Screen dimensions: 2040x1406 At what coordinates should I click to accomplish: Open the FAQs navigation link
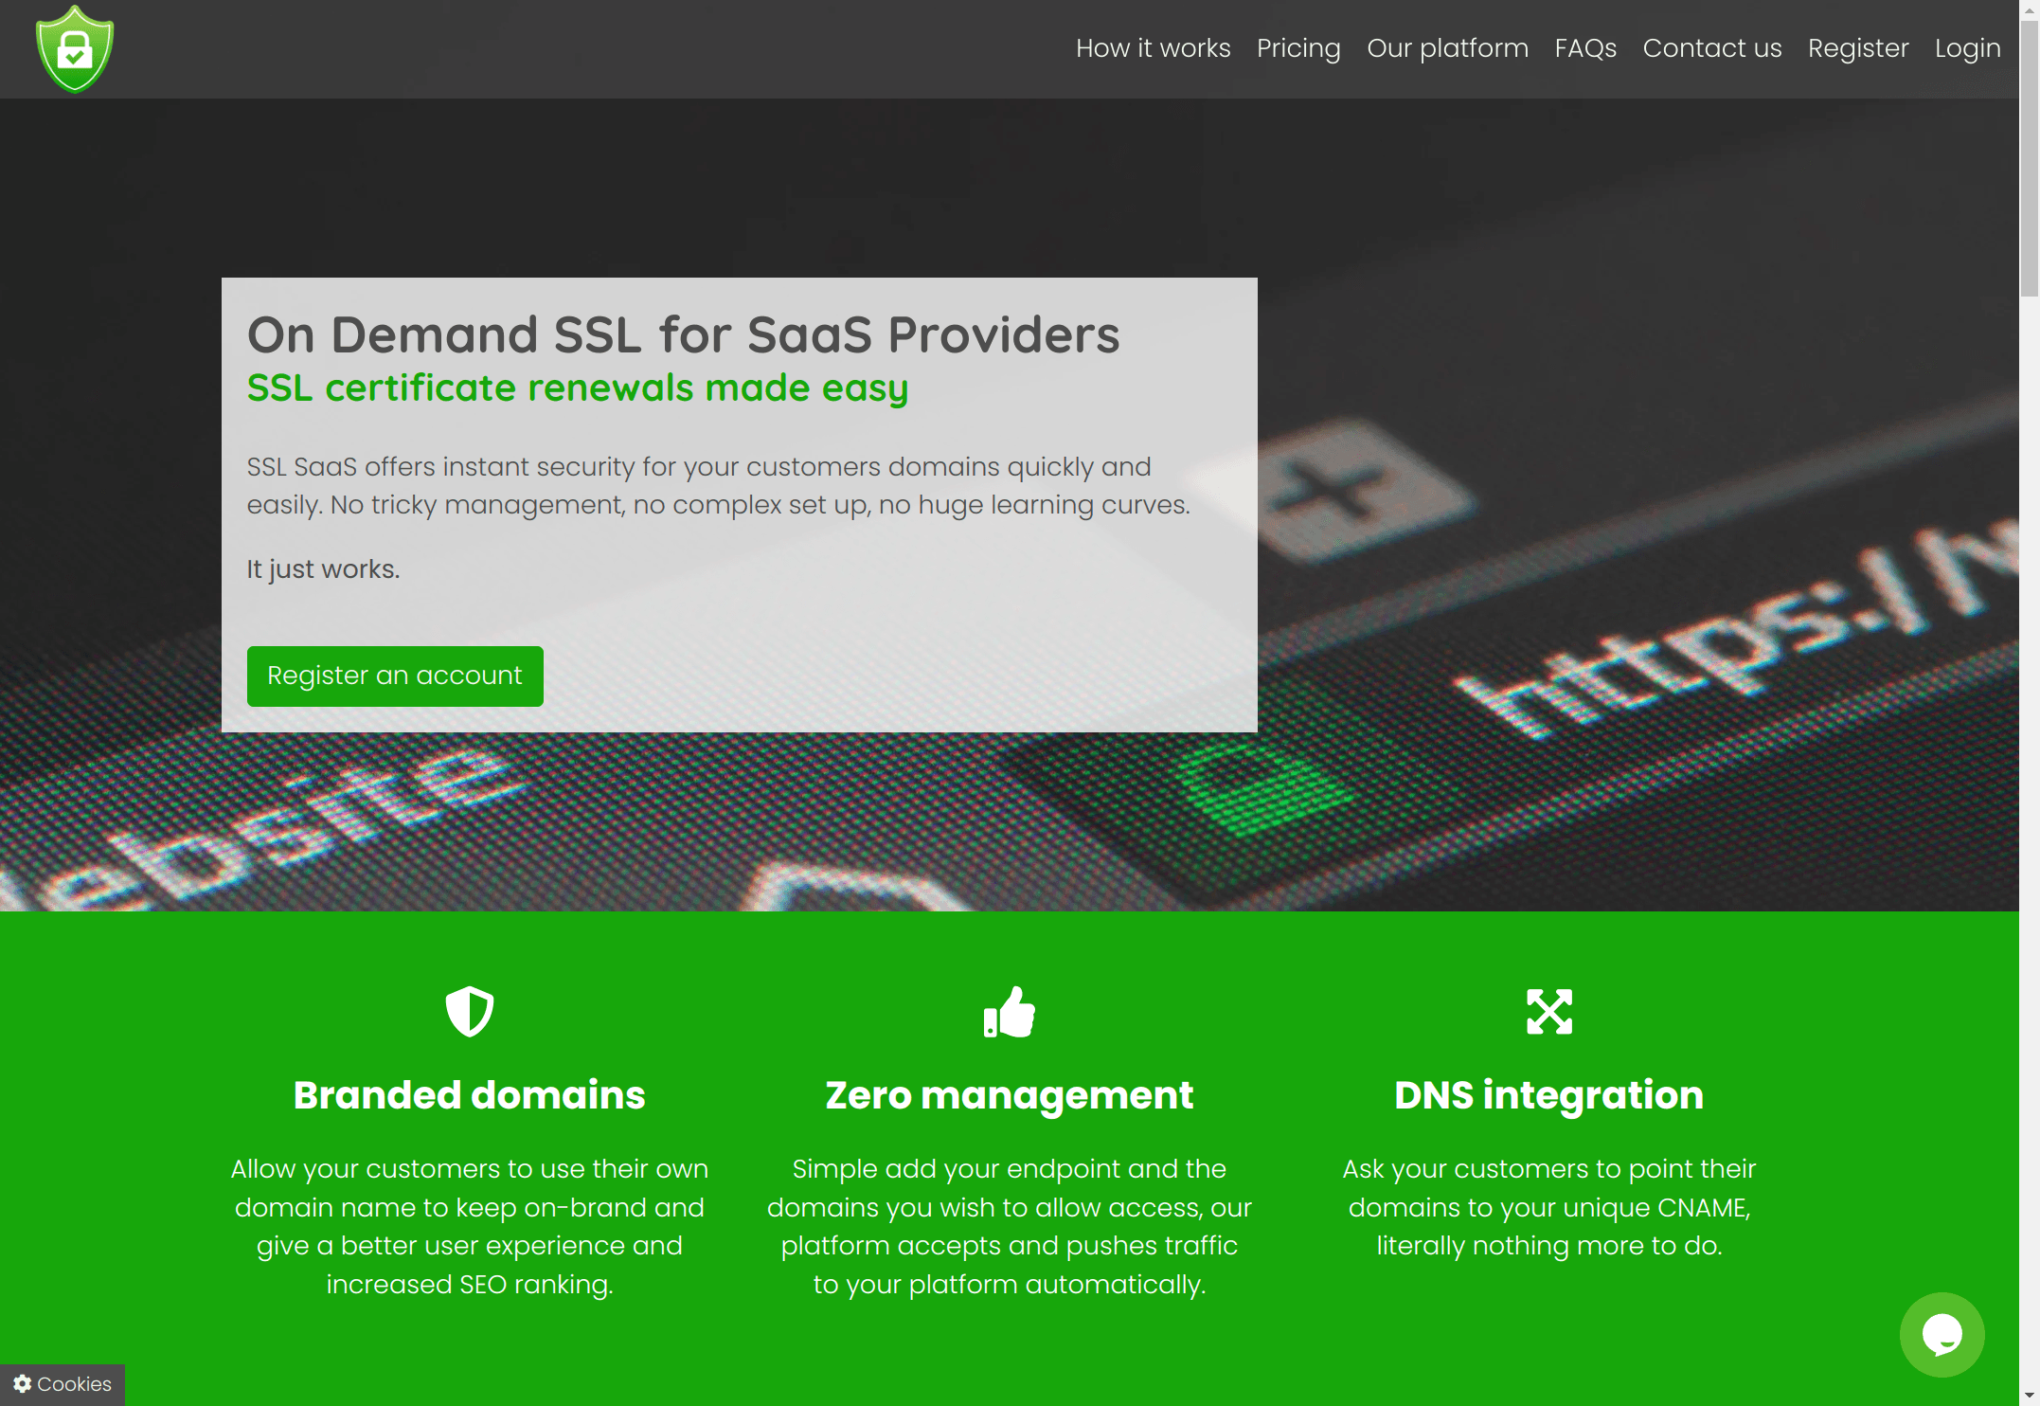(x=1585, y=48)
